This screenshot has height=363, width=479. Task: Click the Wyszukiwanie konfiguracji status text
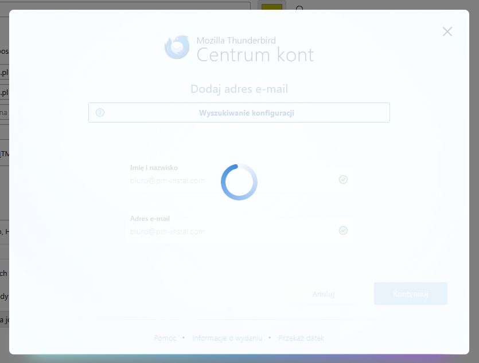[247, 113]
